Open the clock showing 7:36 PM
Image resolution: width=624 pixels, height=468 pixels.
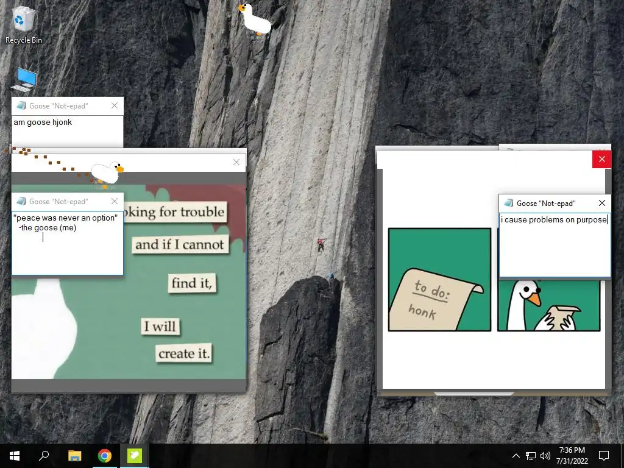pos(572,456)
